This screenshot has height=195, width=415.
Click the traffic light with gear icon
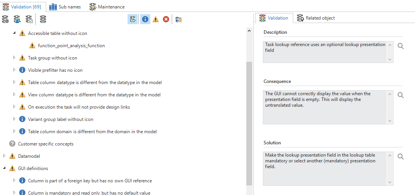5,19
